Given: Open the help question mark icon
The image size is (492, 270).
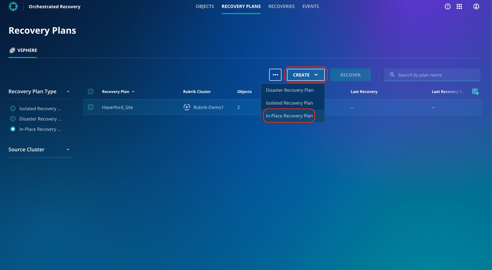Looking at the screenshot, I should point(448,6).
